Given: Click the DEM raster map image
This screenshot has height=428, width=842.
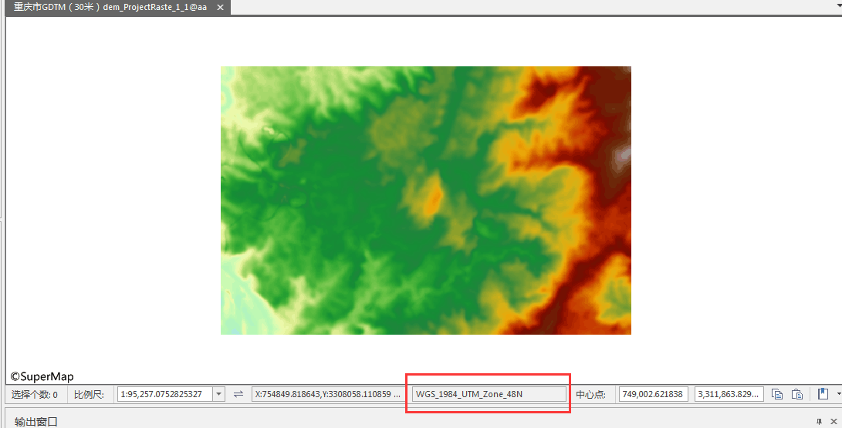Looking at the screenshot, I should [x=426, y=201].
